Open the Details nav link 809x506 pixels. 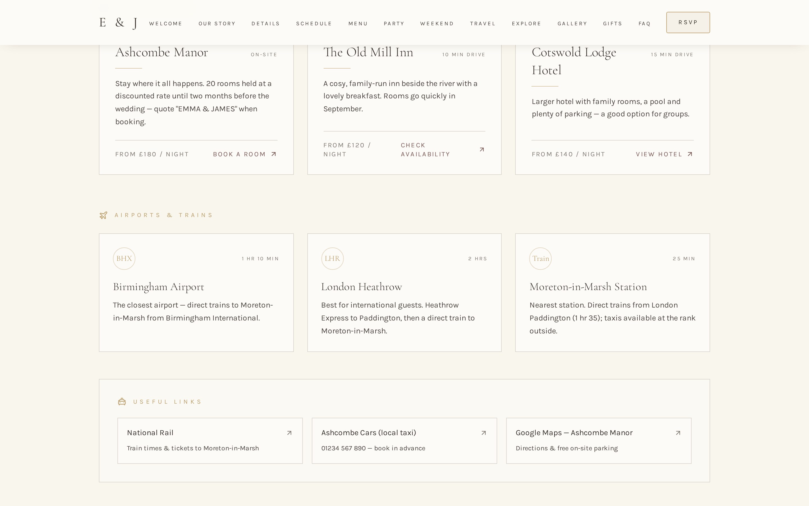point(266,23)
